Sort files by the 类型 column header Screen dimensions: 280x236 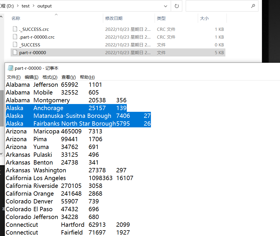click(x=161, y=18)
